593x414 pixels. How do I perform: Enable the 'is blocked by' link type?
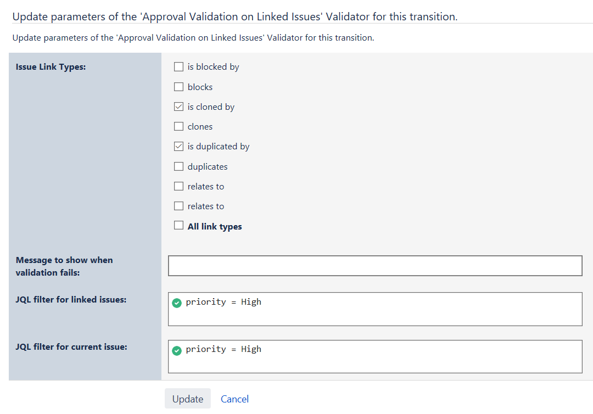(x=178, y=67)
